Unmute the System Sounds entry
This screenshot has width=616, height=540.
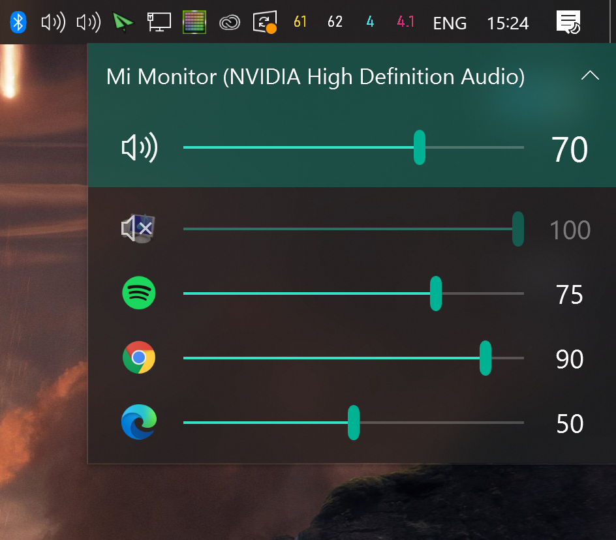click(x=138, y=228)
